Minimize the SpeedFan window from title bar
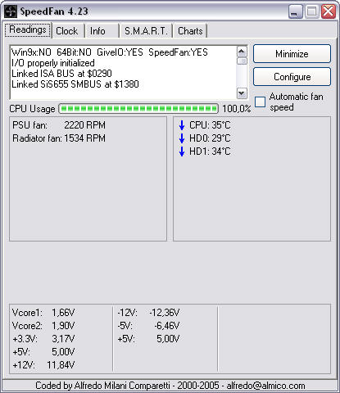 point(295,11)
